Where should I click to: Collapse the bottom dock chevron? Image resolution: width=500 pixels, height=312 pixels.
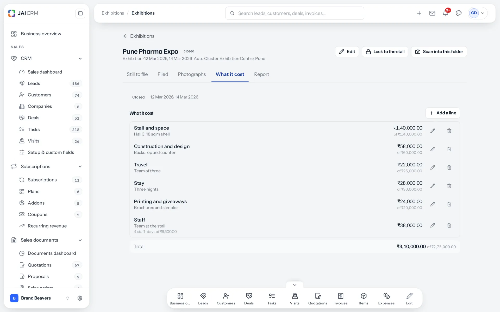pyautogui.click(x=295, y=285)
